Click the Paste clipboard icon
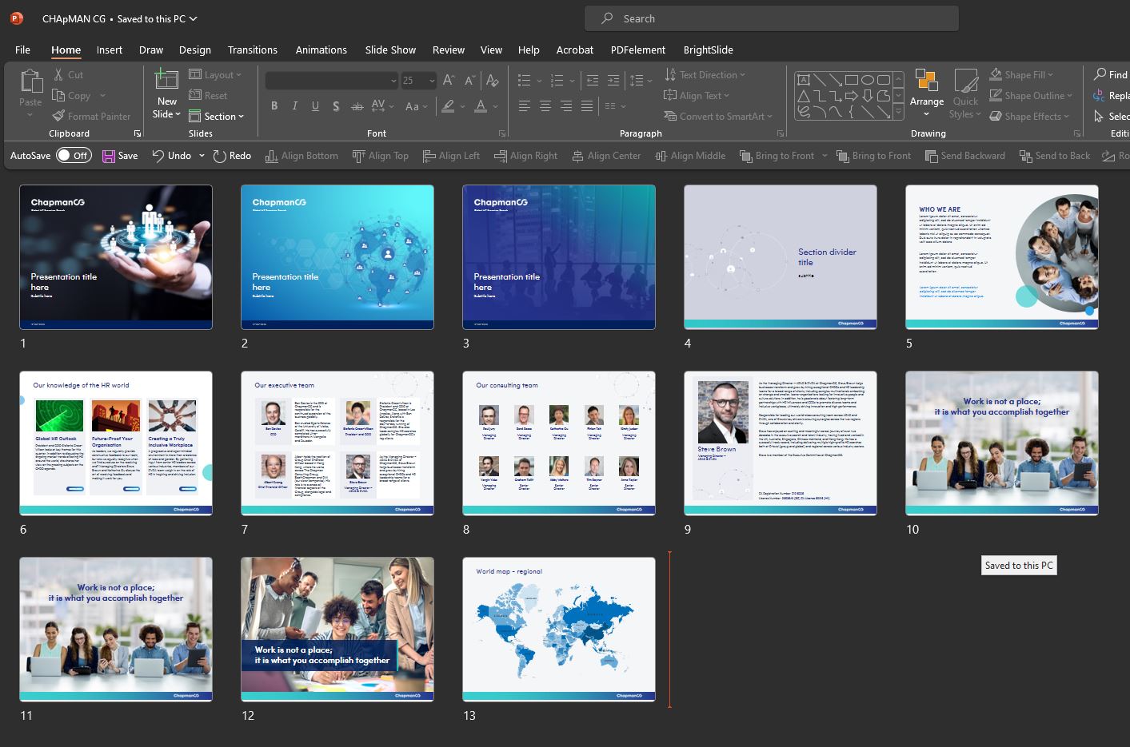 30,81
